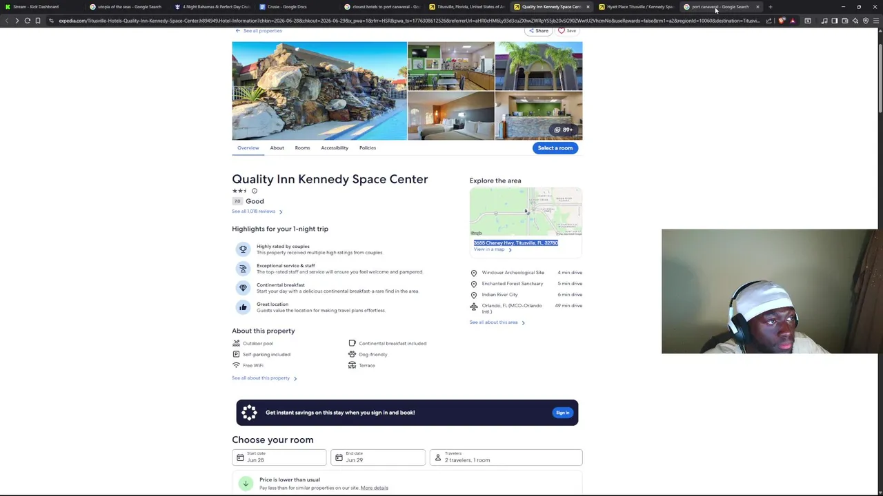Share this page via address bar icon
This screenshot has height=496, width=883.
[x=768, y=21]
